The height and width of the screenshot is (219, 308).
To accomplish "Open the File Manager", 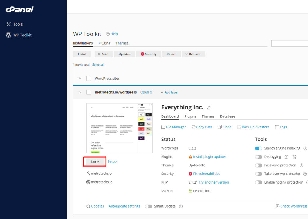I will 174,127.
